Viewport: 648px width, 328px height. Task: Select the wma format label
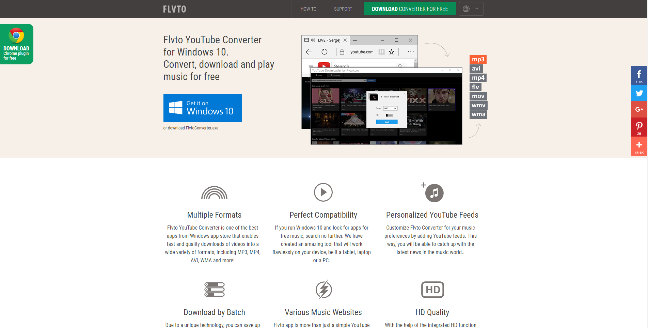tap(478, 114)
